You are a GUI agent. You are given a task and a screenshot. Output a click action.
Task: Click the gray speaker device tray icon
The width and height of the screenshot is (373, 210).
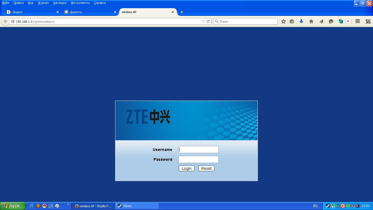(x=352, y=206)
